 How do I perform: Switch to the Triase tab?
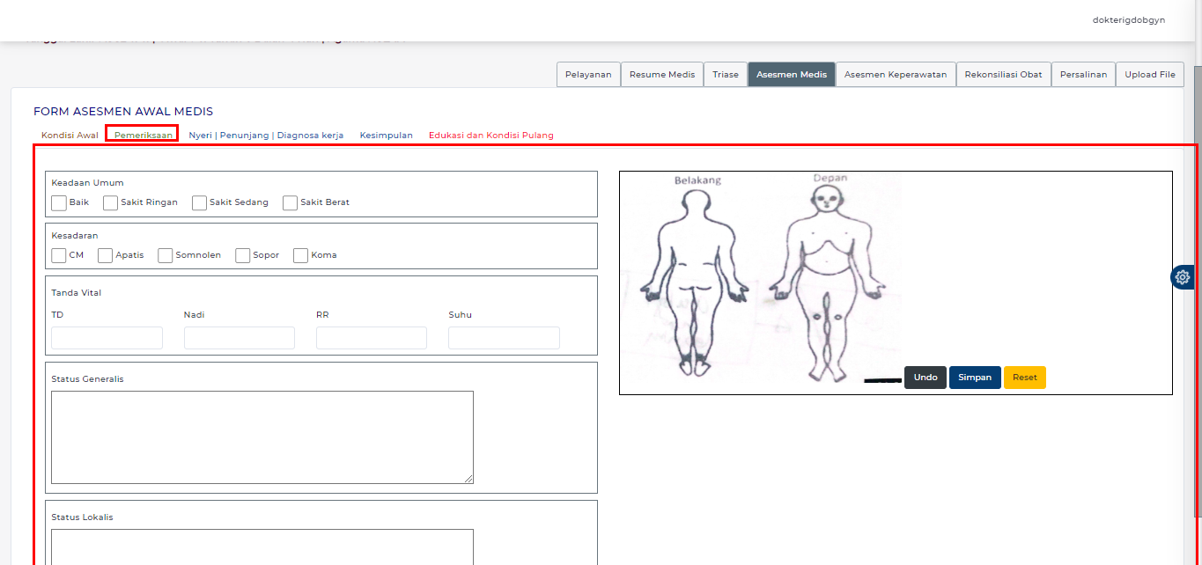coord(725,74)
